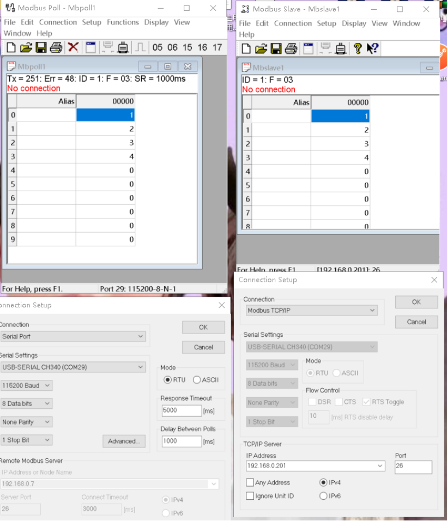
Task: Enable the Any Address checkbox
Action: pos(250,483)
